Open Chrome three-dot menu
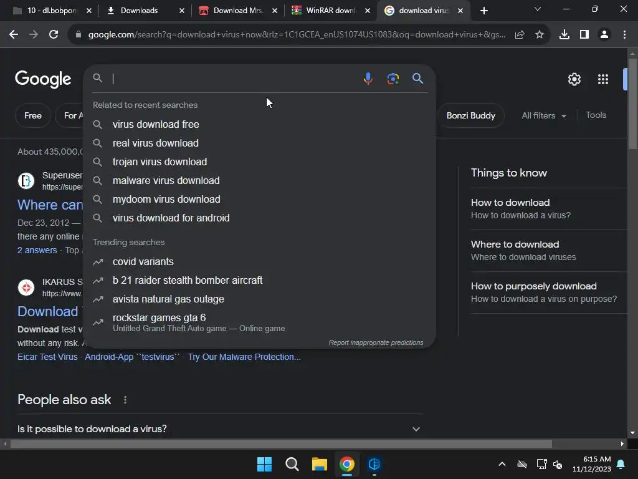Viewport: 638px width, 479px height. click(x=624, y=35)
